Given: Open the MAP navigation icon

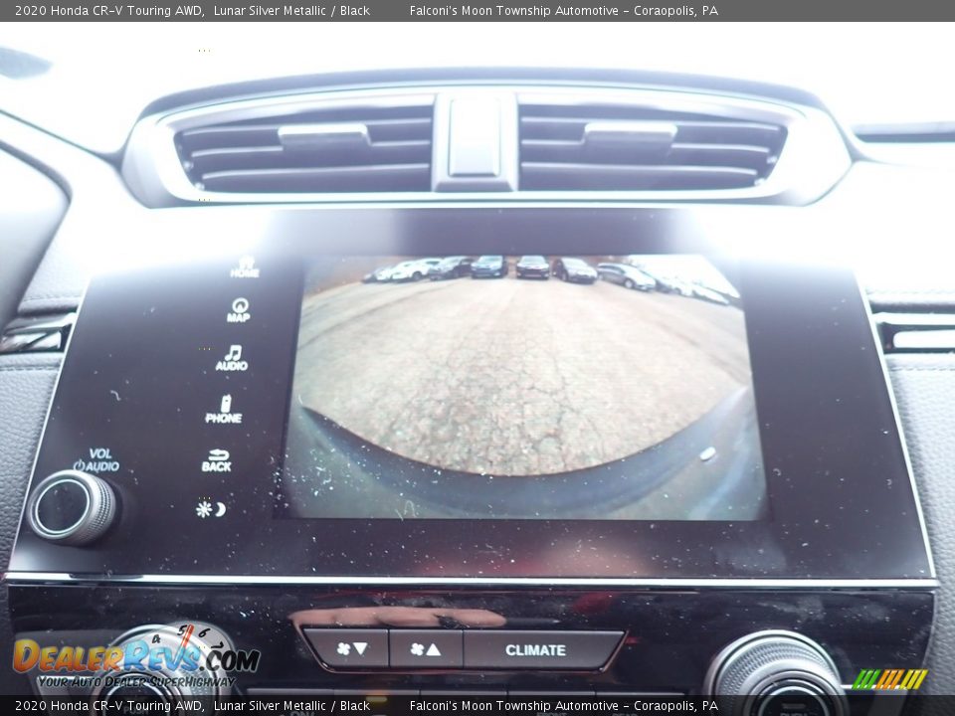Looking at the screenshot, I should pyautogui.click(x=238, y=310).
